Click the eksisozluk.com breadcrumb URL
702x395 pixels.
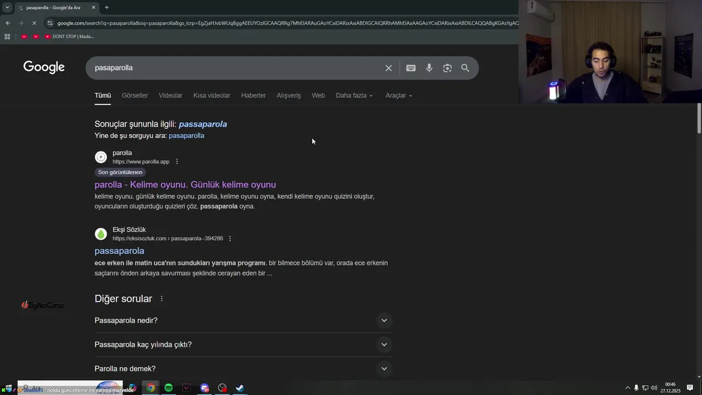168,239
